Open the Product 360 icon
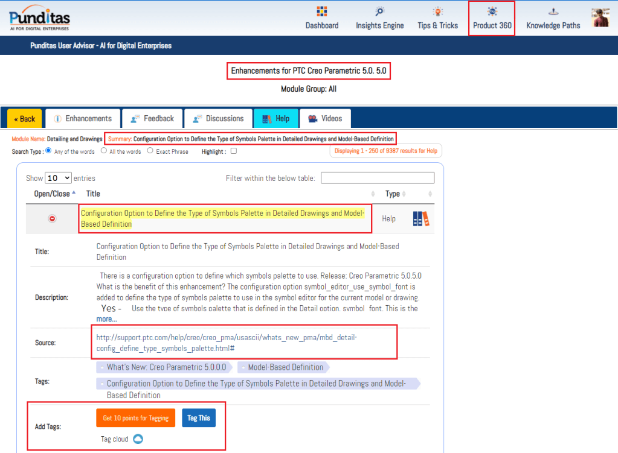Image resolution: width=618 pixels, height=453 pixels. [492, 11]
